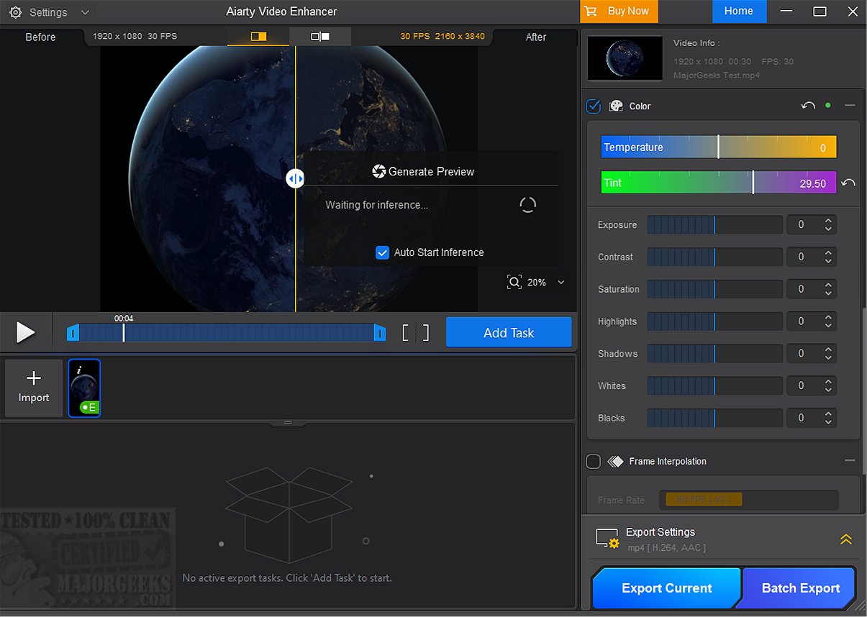Viewport: 867px width, 617px height.
Task: Click the Contrast slider
Action: [x=714, y=257]
